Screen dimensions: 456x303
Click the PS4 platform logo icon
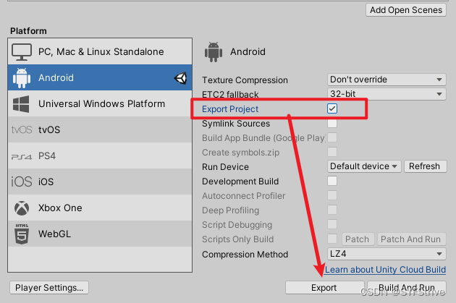coord(22,157)
